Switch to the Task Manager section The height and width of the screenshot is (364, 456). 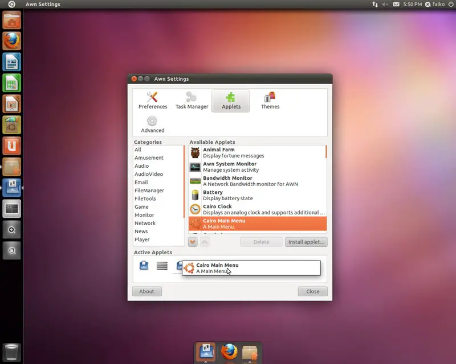(192, 101)
